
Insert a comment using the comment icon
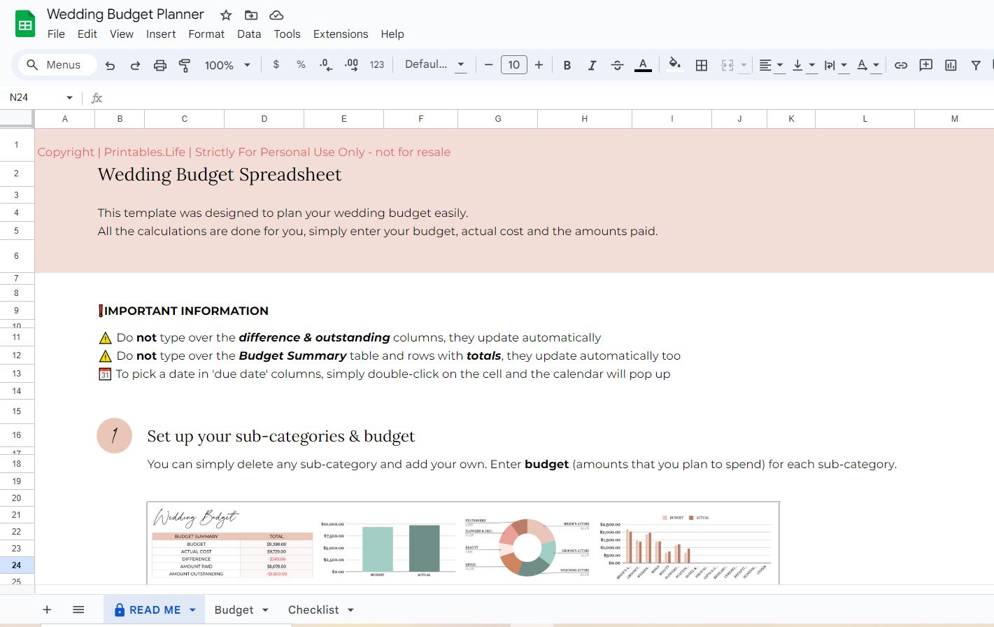[925, 64]
